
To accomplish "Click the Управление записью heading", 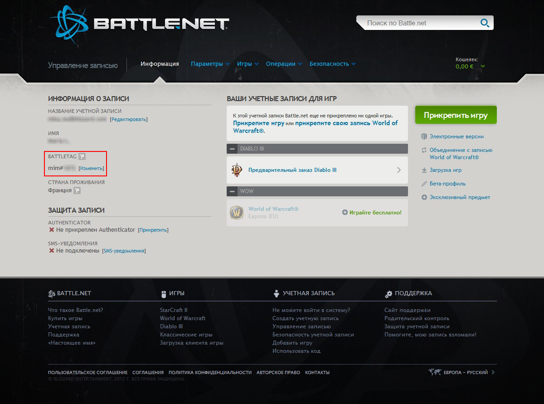I will tap(83, 66).
